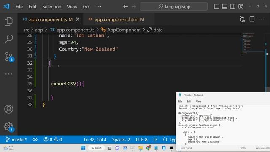Show additional views ellipsis in activity bar
Viewport: 270px width, 152px height.
(x=8, y=74)
